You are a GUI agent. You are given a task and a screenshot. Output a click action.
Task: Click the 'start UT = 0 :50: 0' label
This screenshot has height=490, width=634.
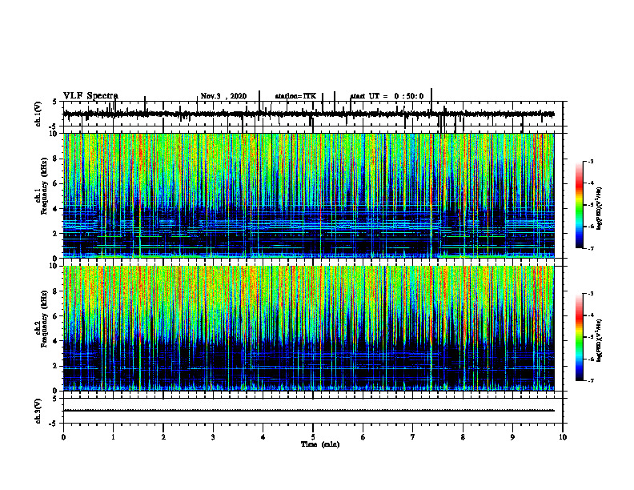point(387,96)
